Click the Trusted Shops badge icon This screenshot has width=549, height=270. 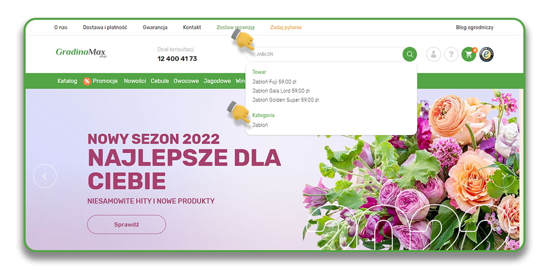(x=486, y=54)
